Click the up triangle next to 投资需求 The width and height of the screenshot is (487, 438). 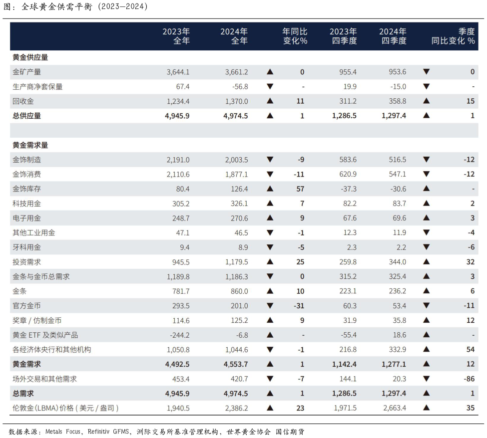(x=270, y=261)
